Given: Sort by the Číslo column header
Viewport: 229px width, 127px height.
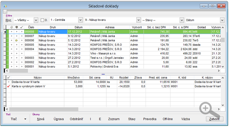Looking at the screenshot, I should pos(31,27).
